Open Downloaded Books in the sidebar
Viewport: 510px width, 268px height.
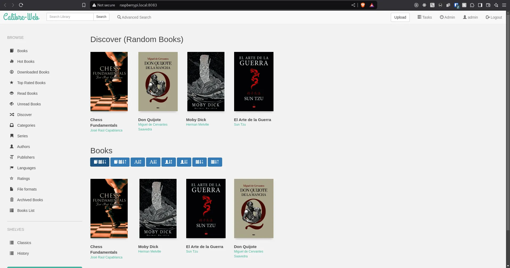(x=33, y=72)
